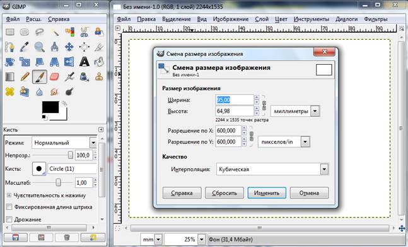The width and height of the screenshot is (408, 247).
Task: Click the black foreground color swatch
Action: pos(50,107)
